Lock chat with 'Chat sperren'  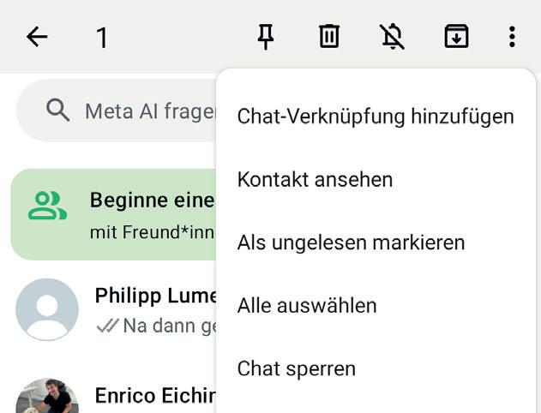pos(296,368)
